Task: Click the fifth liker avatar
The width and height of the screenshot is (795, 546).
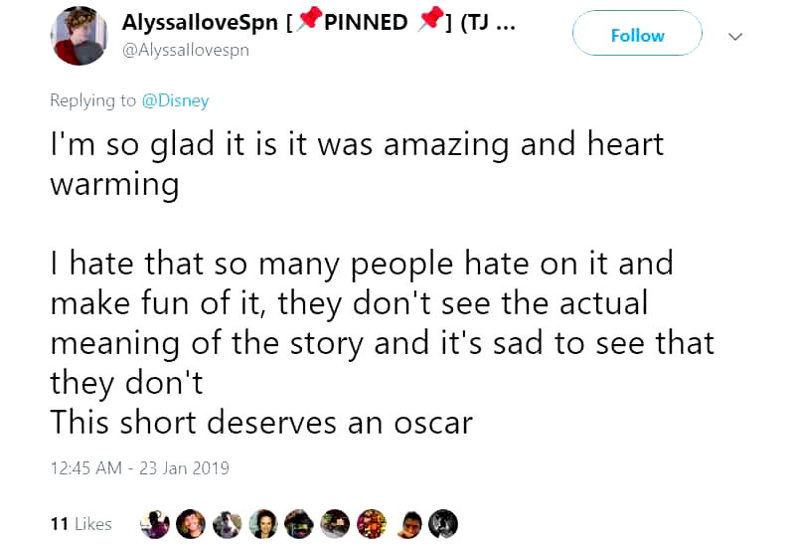Action: point(300,523)
